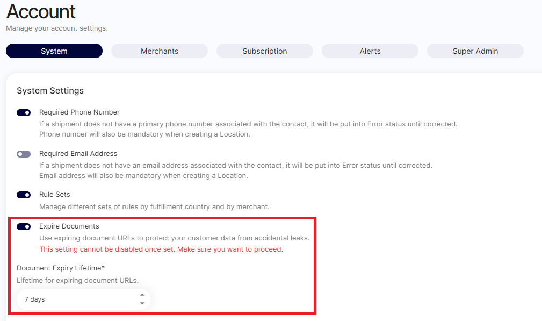
Task: Select the Alerts tab
Action: point(370,51)
